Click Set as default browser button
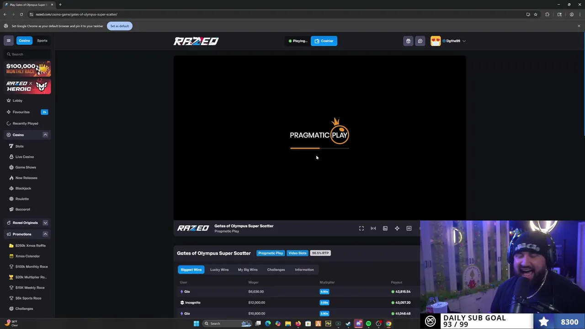Screen dimensions: 585x329 (119, 26)
